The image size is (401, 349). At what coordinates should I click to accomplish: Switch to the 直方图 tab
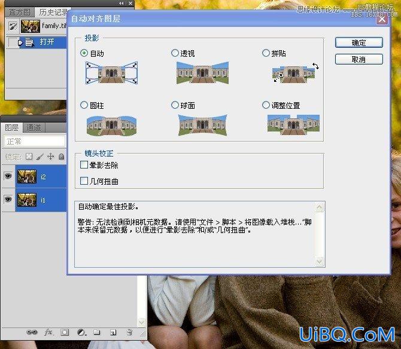pos(19,13)
